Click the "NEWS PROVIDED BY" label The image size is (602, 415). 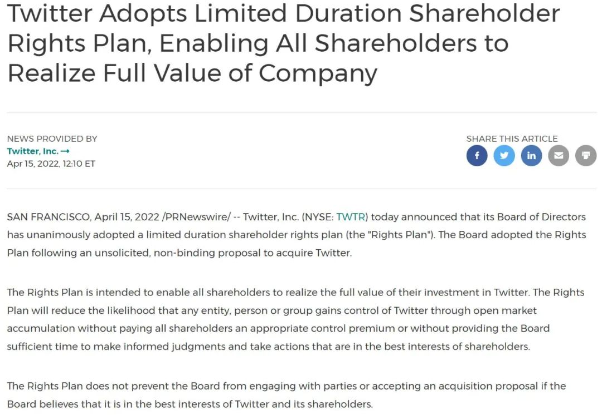(52, 139)
